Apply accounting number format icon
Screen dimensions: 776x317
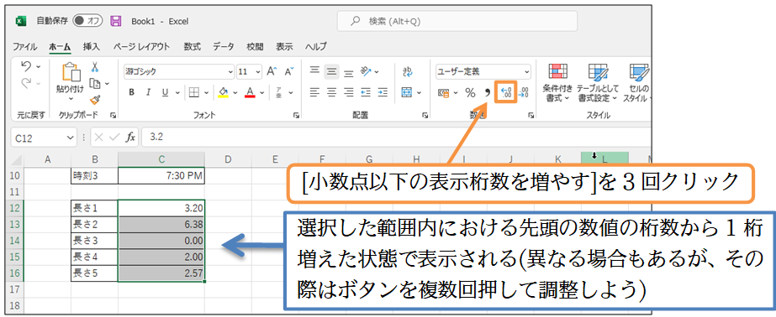coord(444,92)
